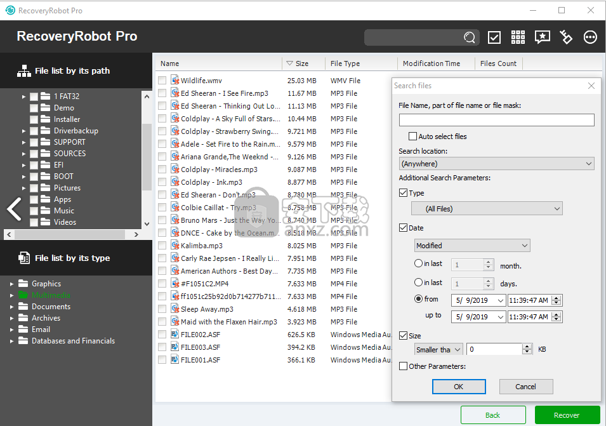Expand the 1 FAT32 tree node
The width and height of the screenshot is (606, 426).
tap(23, 97)
